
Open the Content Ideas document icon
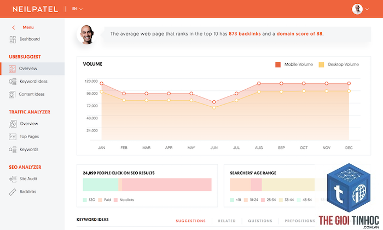coord(12,94)
